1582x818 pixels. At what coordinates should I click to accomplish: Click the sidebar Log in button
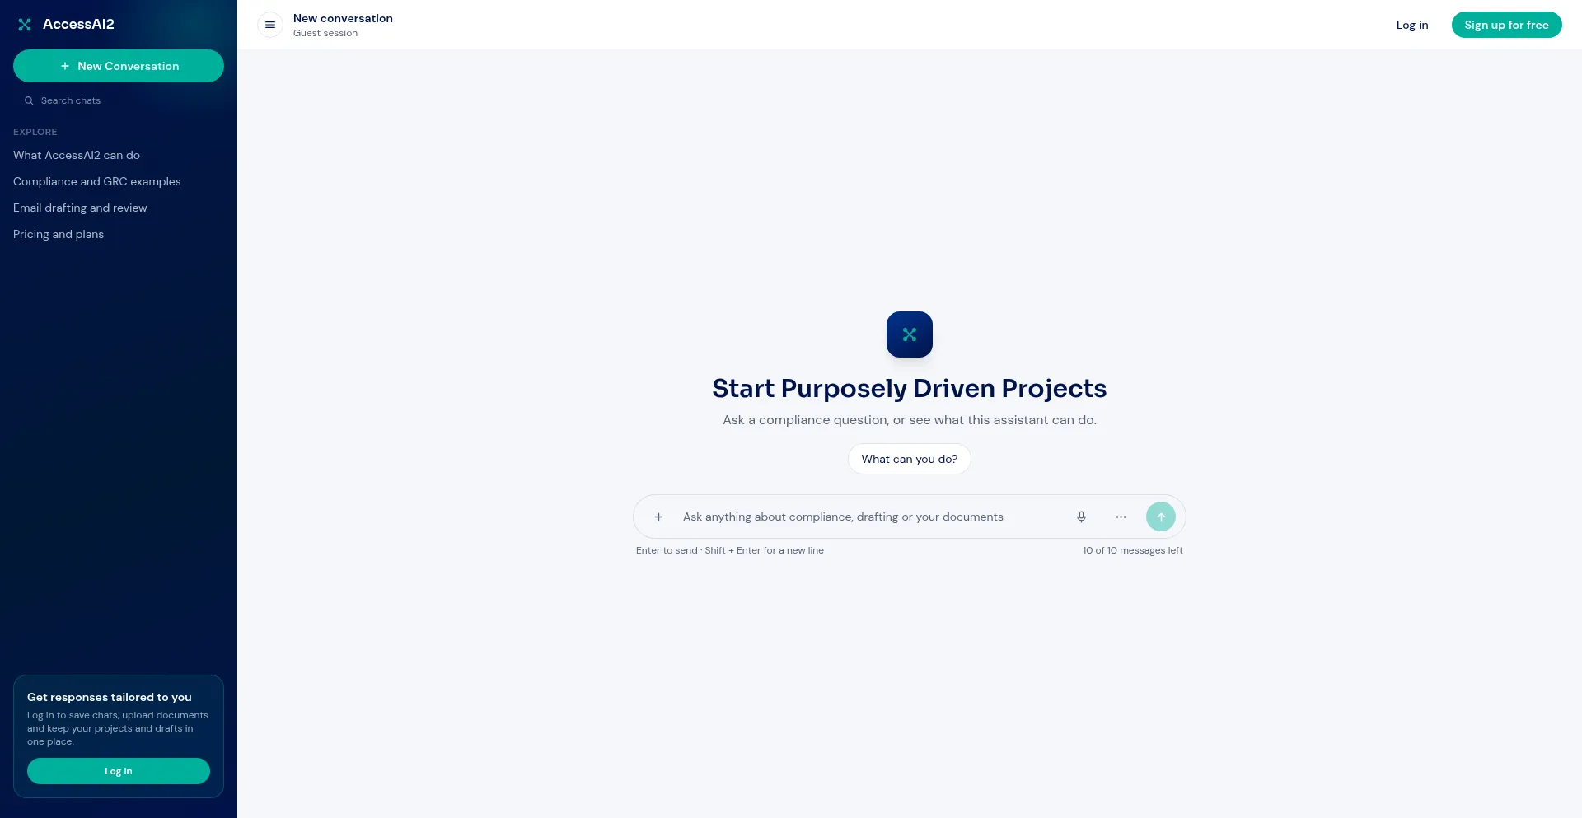[119, 771]
